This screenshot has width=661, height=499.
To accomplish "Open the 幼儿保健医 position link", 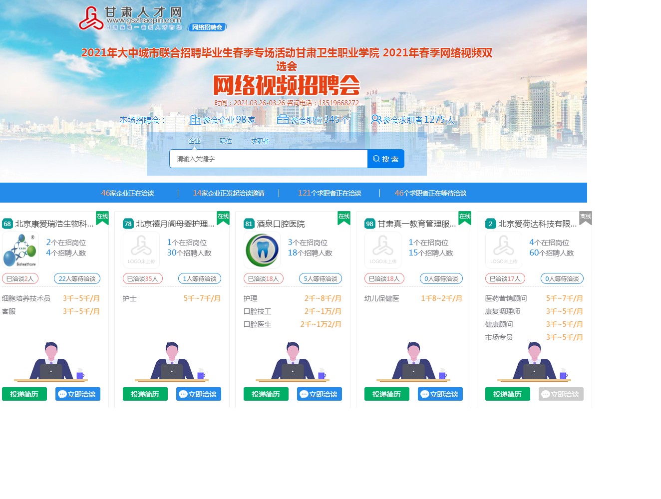I will [382, 298].
